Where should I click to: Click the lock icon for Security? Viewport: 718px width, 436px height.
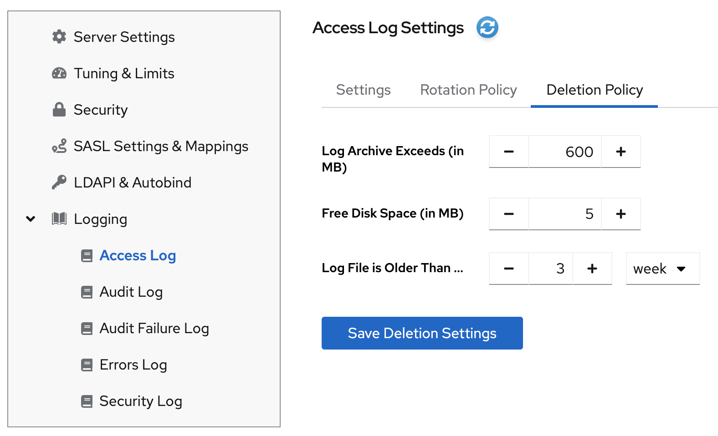tap(59, 110)
